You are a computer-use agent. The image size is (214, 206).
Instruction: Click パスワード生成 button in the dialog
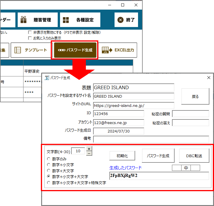158,156
